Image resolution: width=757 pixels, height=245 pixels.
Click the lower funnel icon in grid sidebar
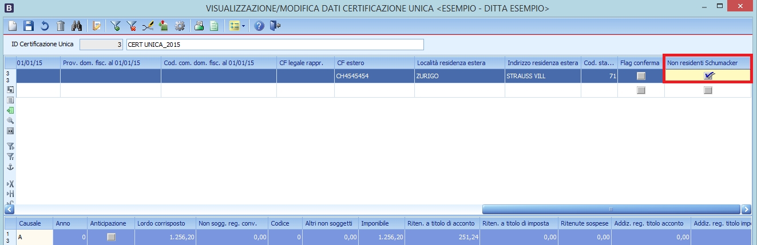point(10,156)
